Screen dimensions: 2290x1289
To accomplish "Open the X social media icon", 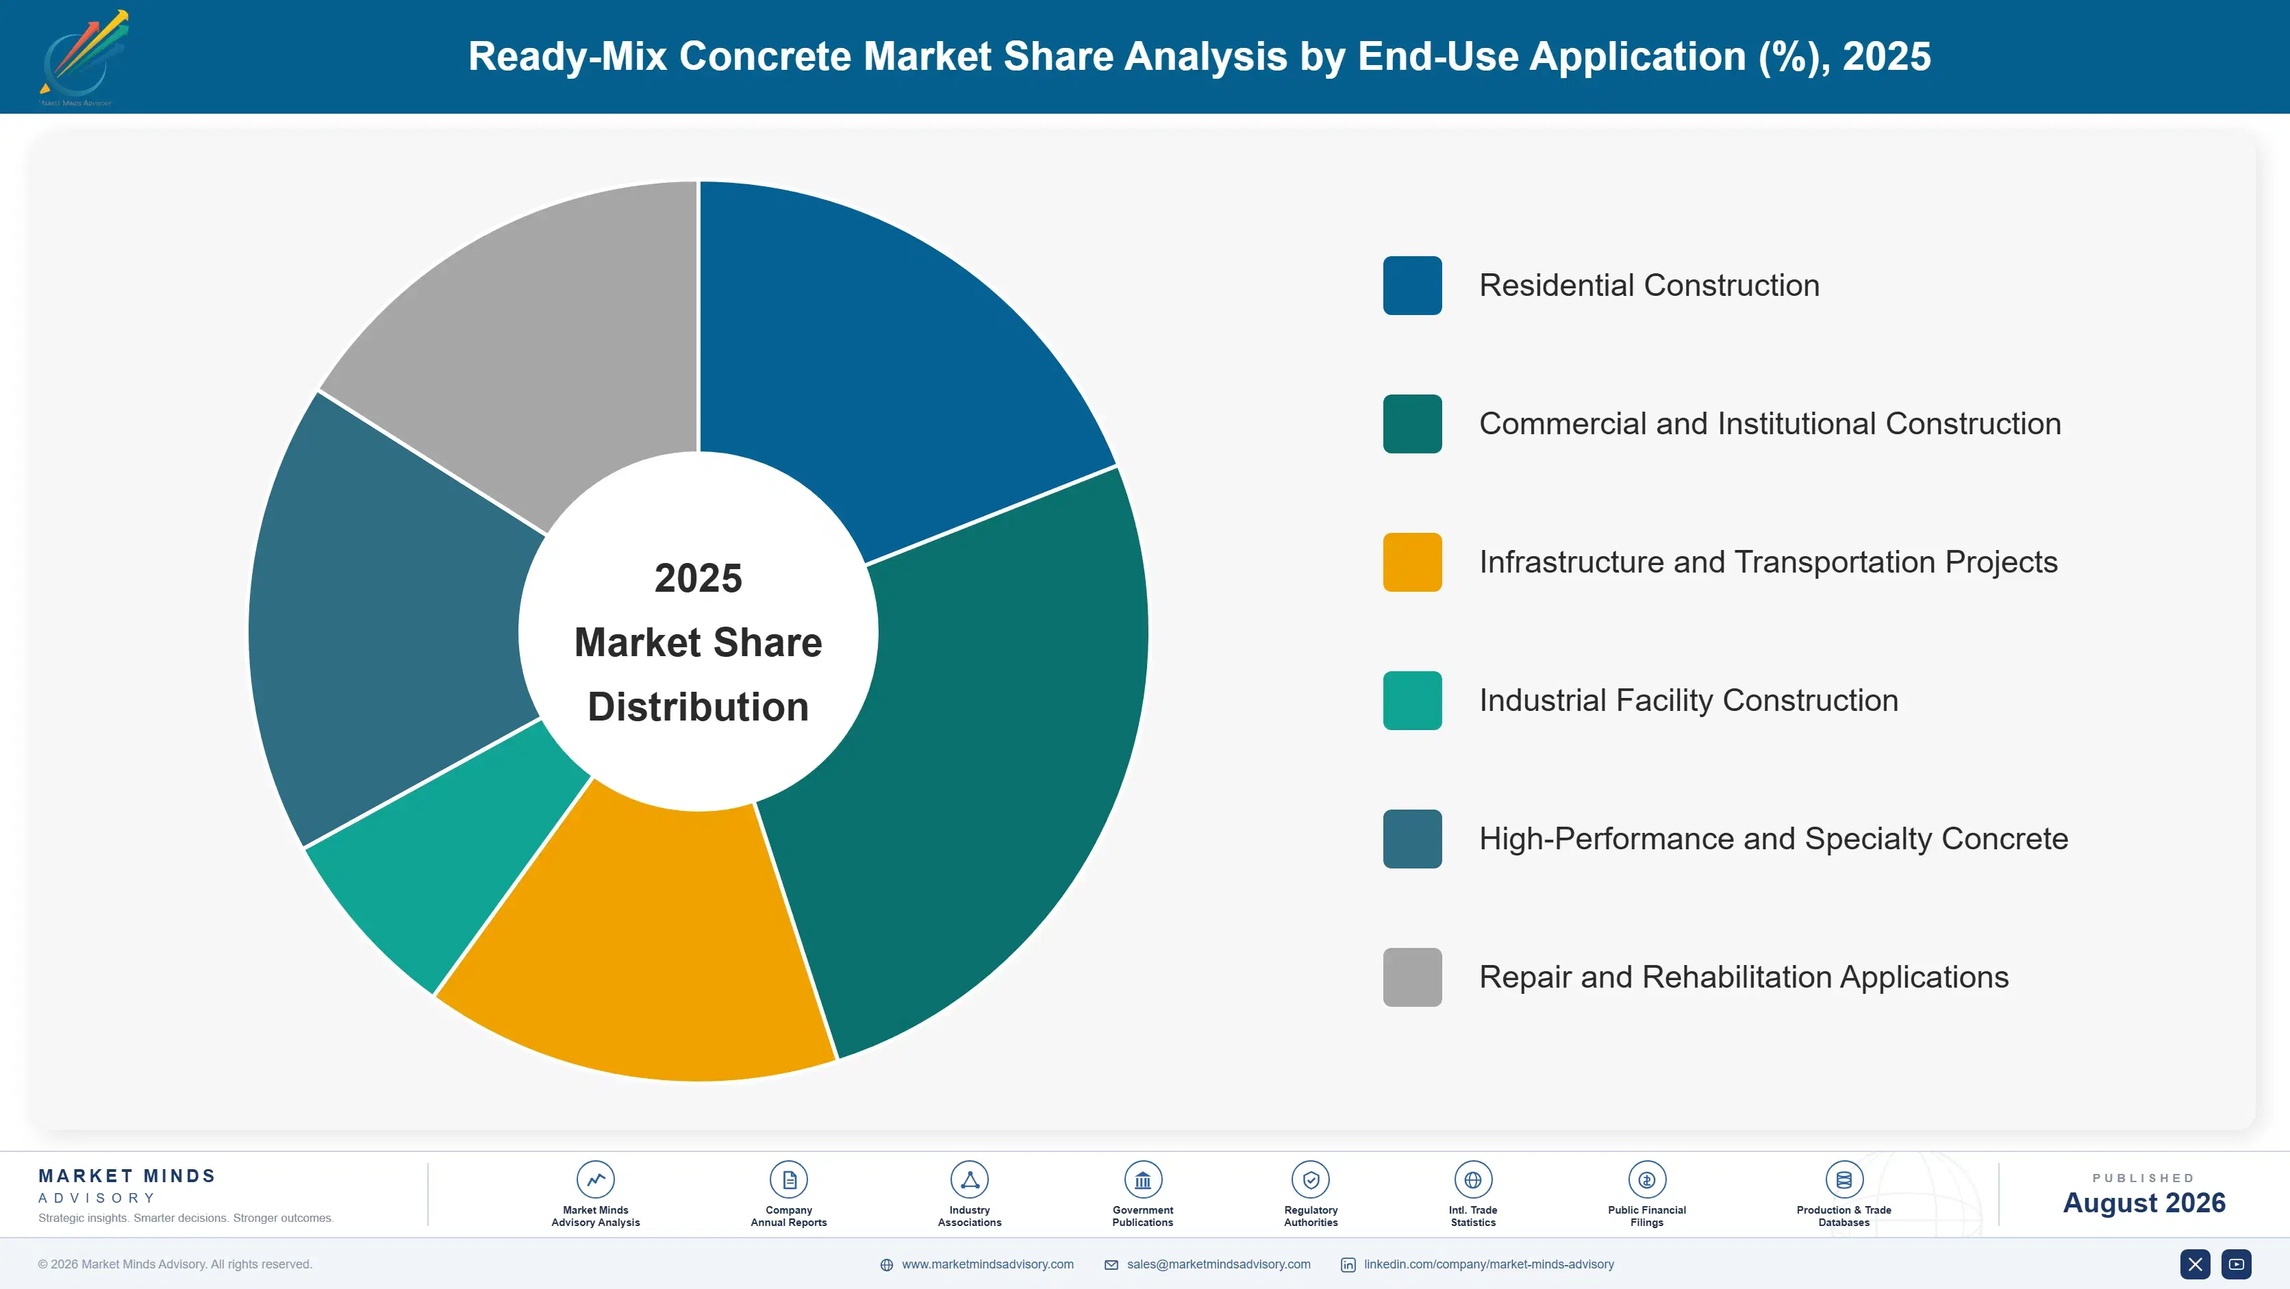I will (2195, 1264).
